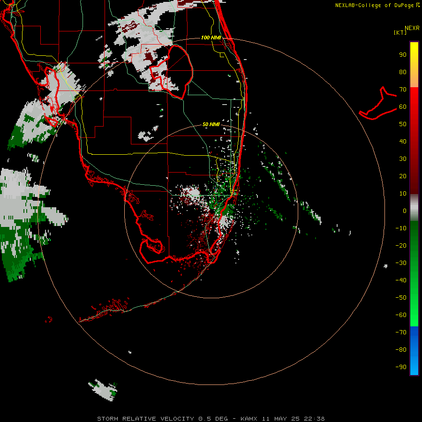Screen dimensions: 422x422
Task: Click the -30 value on the velocity scale
Action: coord(401,263)
